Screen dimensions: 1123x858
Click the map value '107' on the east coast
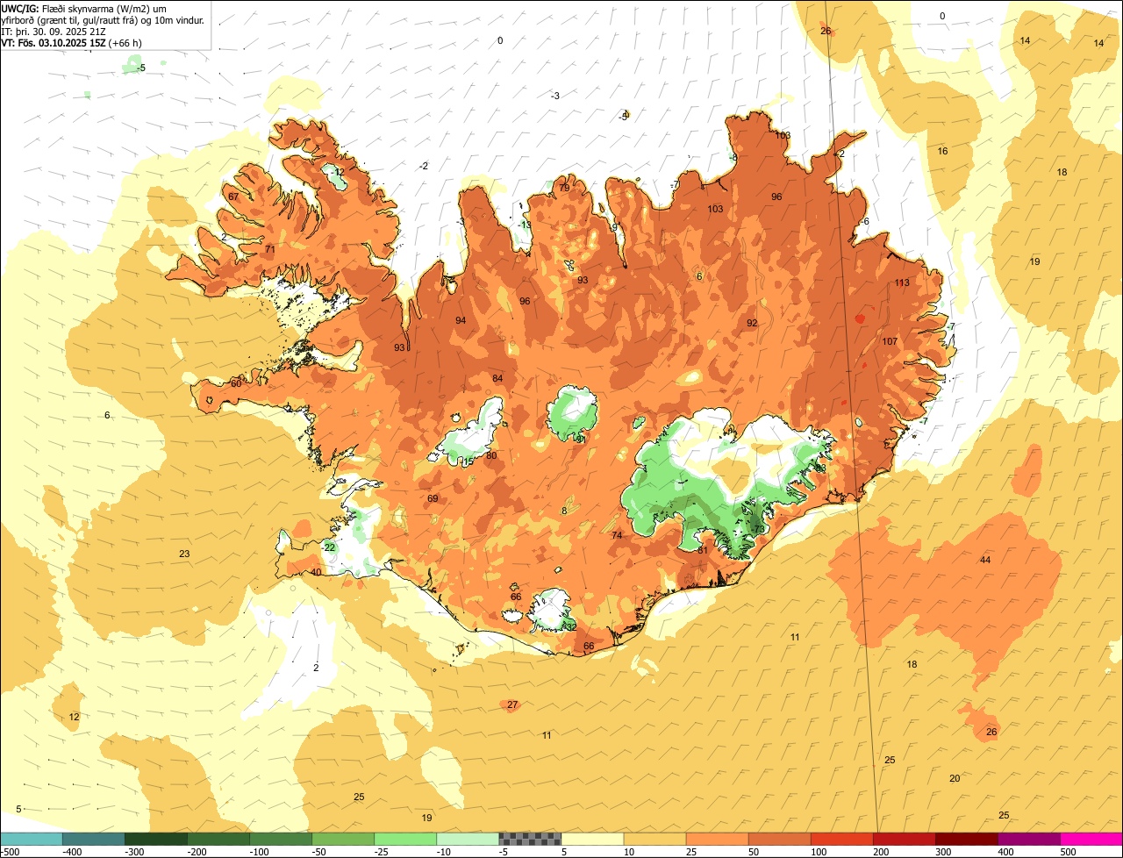[890, 341]
